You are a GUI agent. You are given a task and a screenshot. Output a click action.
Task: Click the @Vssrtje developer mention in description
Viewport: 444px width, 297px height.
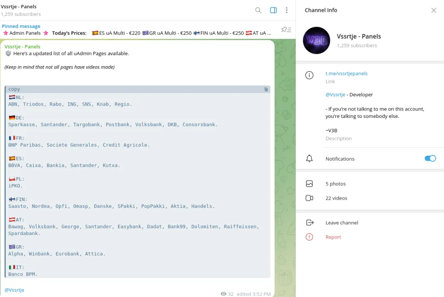click(335, 94)
